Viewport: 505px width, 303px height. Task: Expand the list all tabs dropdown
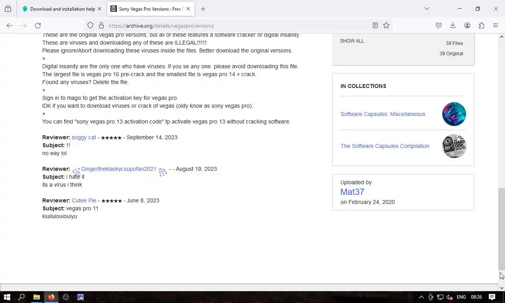coord(426,9)
